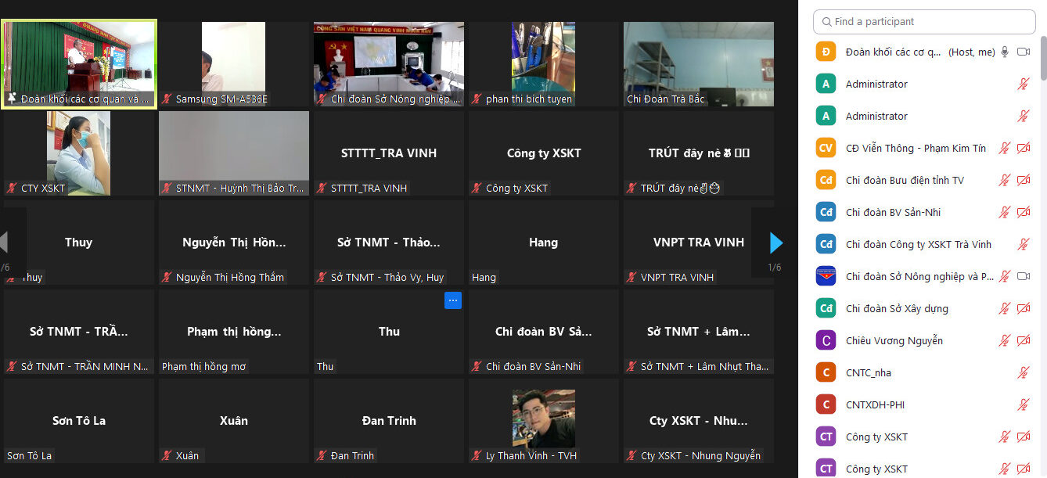Click muted mic icon for CNTC_nha
The width and height of the screenshot is (1047, 478).
pyautogui.click(x=1023, y=373)
